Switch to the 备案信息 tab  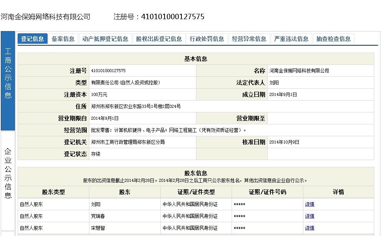[63, 39]
